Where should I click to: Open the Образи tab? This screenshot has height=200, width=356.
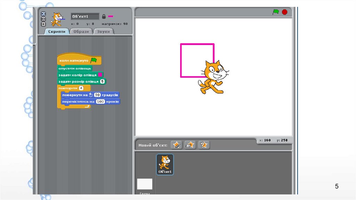click(x=81, y=32)
